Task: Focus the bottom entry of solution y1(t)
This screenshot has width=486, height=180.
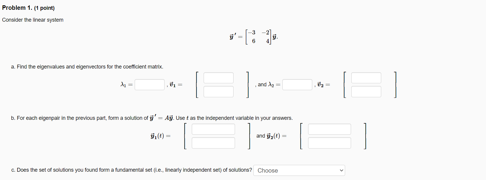Action: pyautogui.click(x=213, y=143)
